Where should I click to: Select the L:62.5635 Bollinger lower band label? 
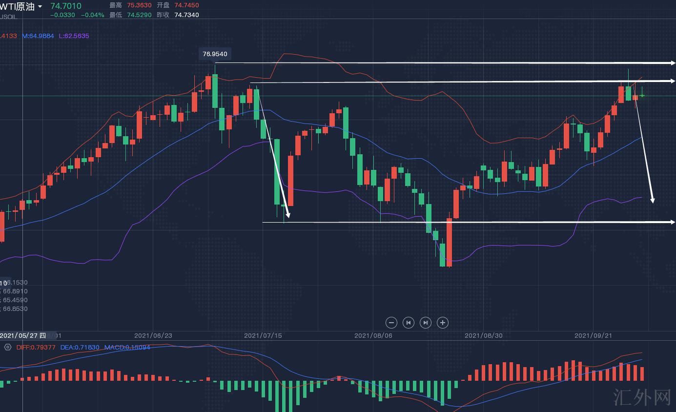74,36
